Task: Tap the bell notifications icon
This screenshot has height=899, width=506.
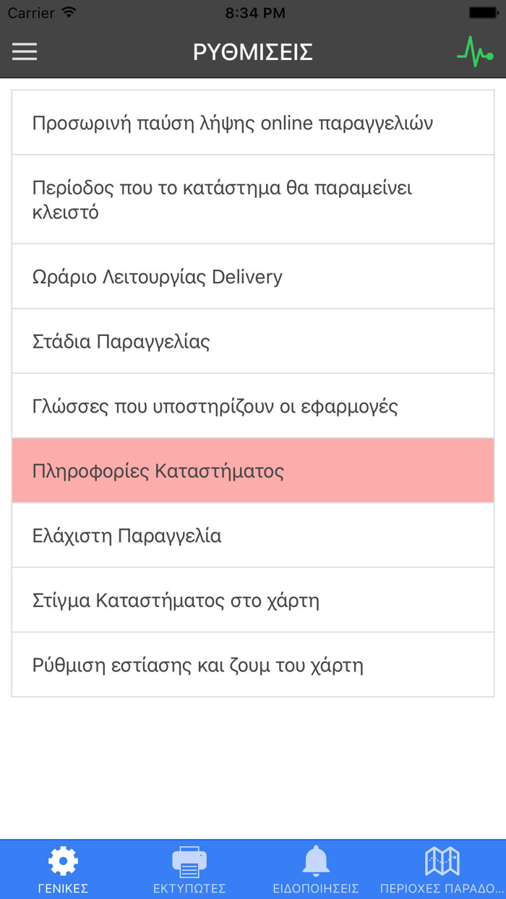Action: (x=316, y=861)
